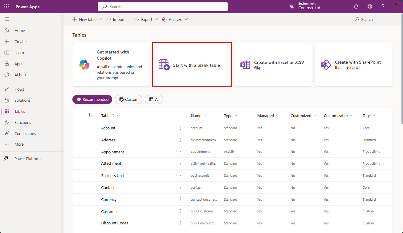Click the Export arrow icon

tap(137, 19)
